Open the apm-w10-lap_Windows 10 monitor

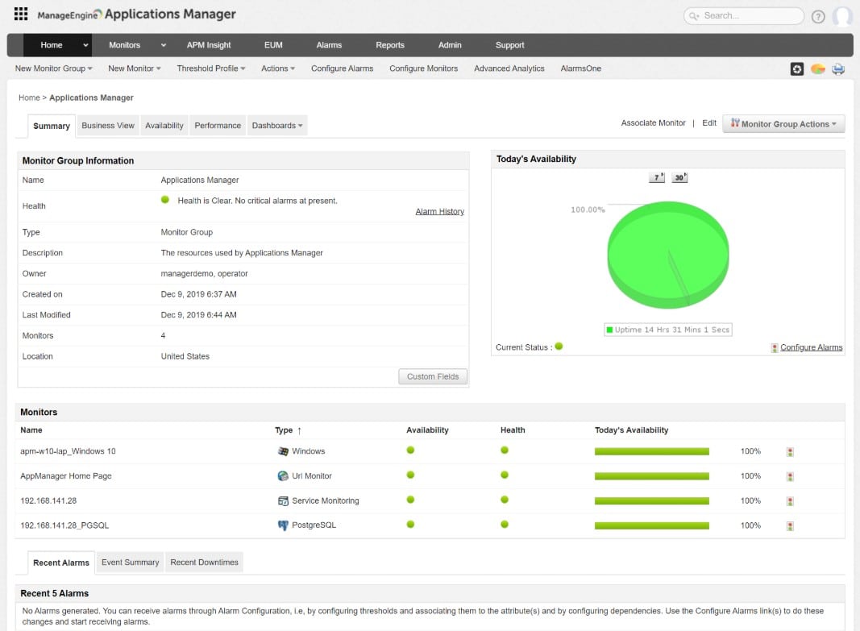point(68,451)
